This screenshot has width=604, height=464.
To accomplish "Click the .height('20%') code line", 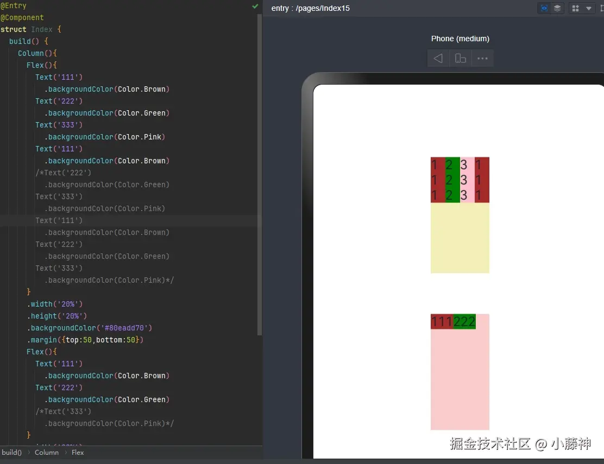I will (x=56, y=316).
